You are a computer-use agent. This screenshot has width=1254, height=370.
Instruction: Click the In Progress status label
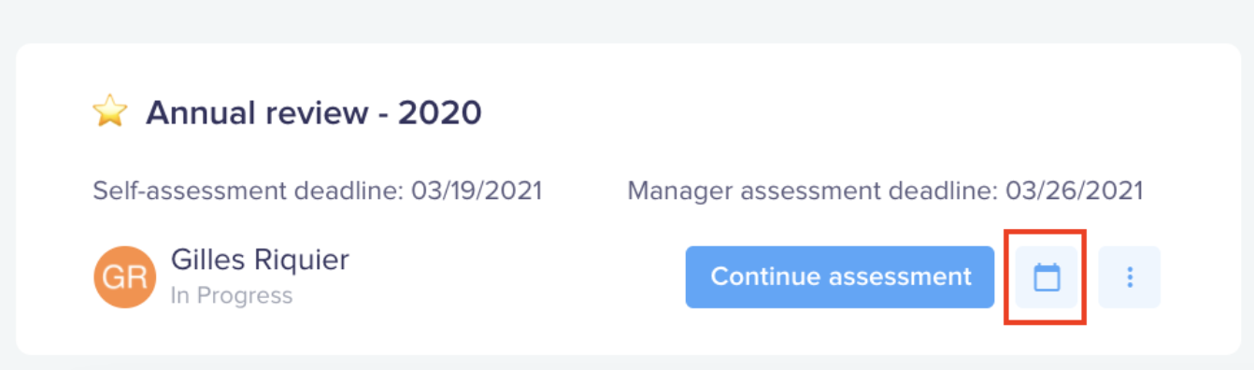point(232,296)
